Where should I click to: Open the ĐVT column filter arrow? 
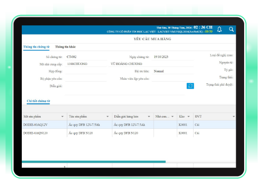point(234,117)
